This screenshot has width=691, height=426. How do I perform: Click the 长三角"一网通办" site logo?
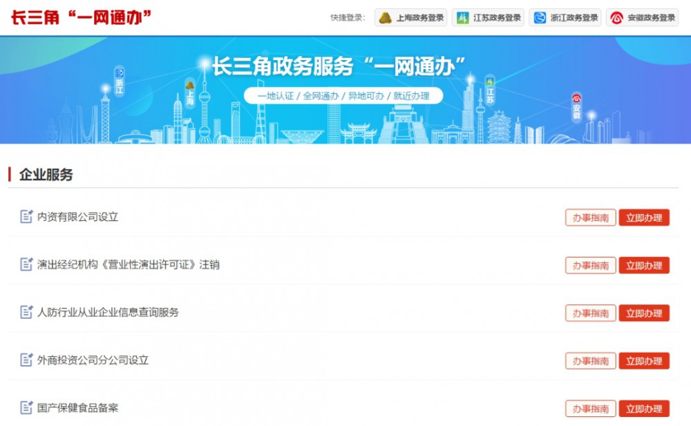81,18
